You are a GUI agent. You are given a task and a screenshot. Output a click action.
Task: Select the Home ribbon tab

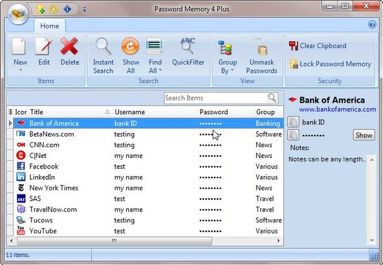tap(49, 26)
